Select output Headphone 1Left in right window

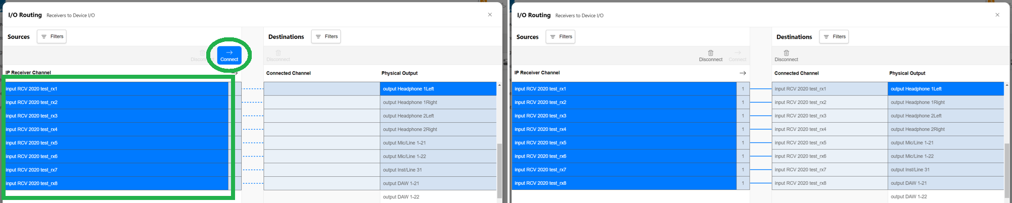point(945,89)
